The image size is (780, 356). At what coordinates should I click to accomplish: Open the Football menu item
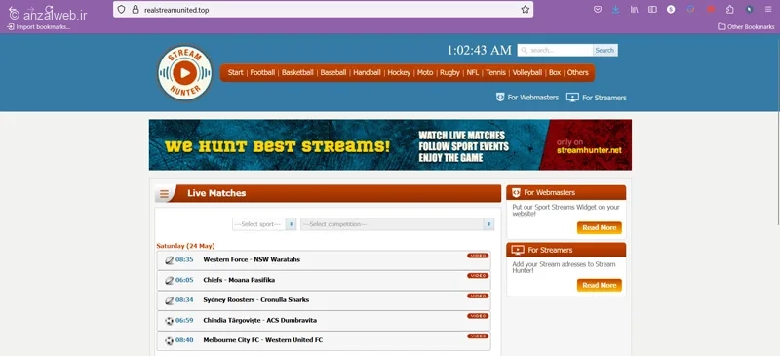tap(262, 73)
